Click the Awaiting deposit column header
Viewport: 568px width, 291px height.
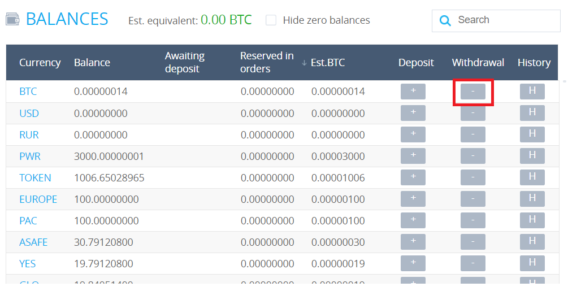pyautogui.click(x=184, y=62)
